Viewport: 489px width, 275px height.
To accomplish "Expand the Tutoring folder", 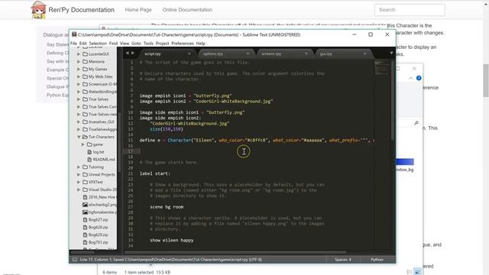I will [x=79, y=167].
